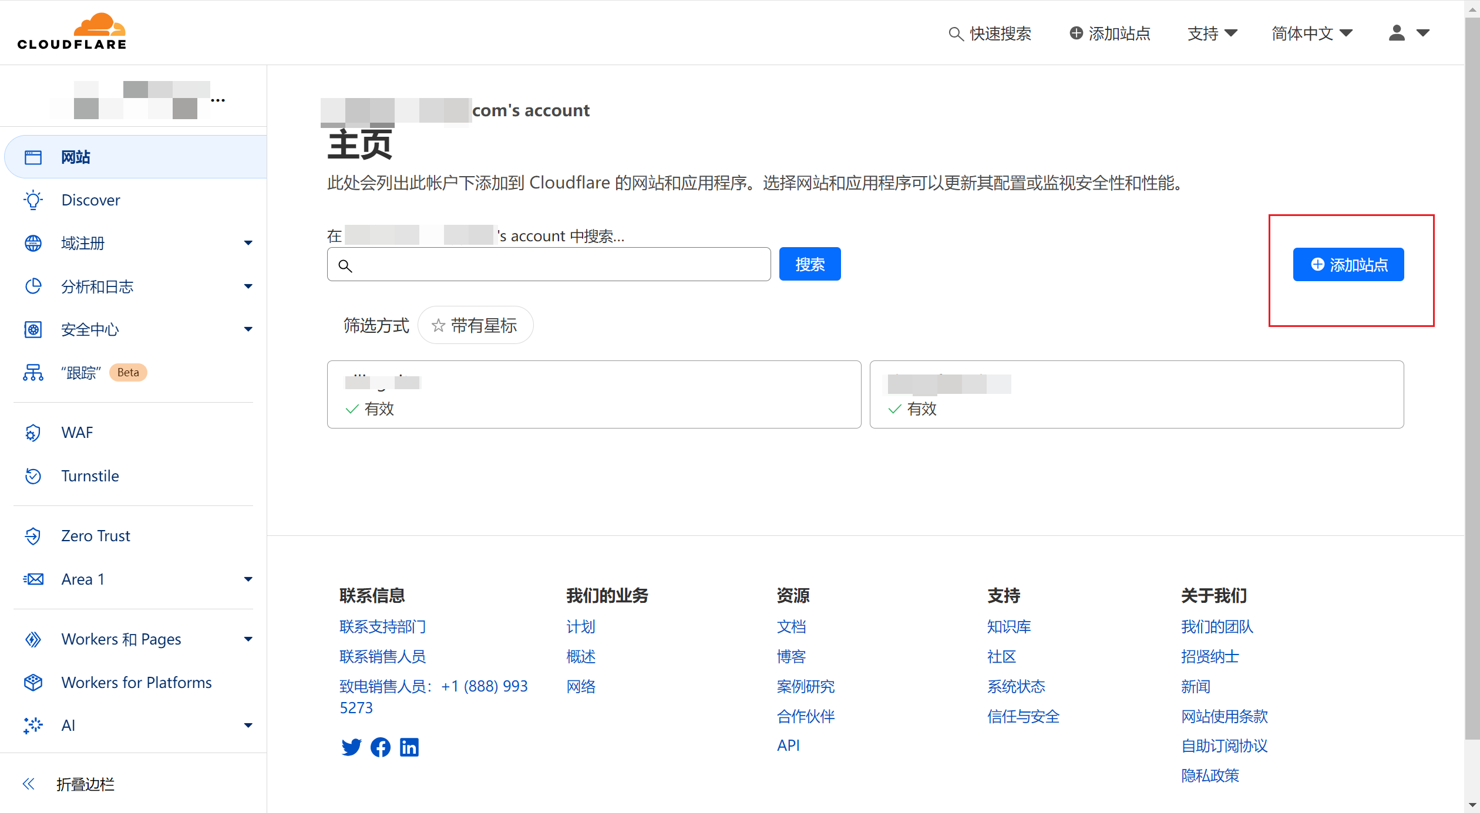This screenshot has width=1480, height=813.
Task: Expand the AI menu arrow
Action: 248,726
